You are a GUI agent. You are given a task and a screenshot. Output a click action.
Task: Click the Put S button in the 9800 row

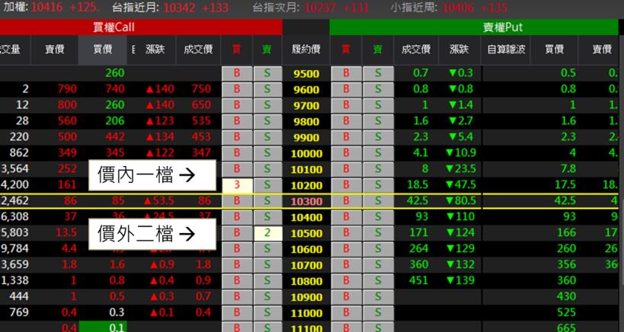coord(378,121)
